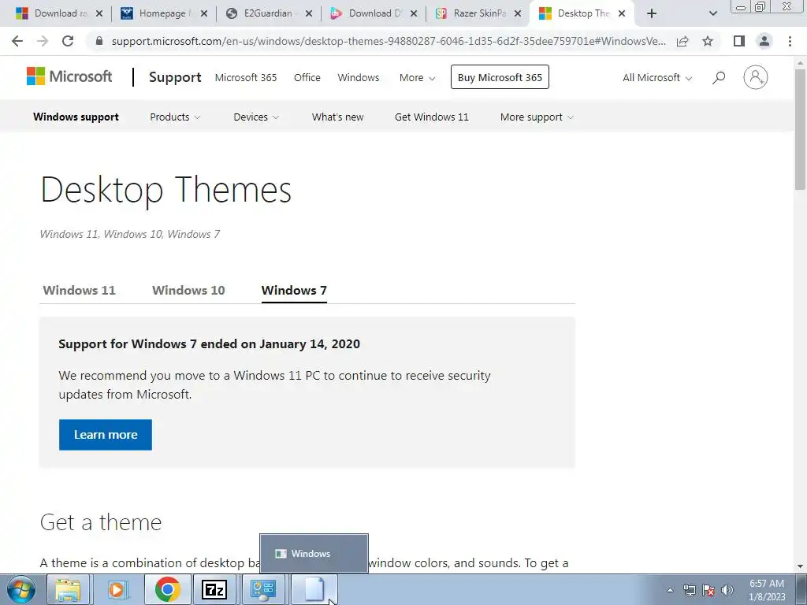Go back with the browser back arrow

17,41
